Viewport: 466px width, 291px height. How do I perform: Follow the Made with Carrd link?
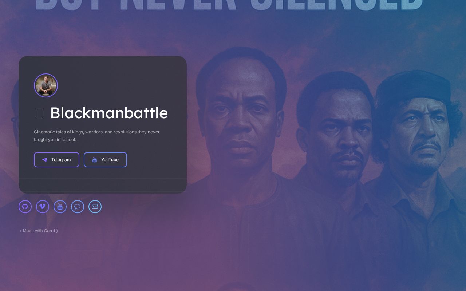click(x=39, y=231)
